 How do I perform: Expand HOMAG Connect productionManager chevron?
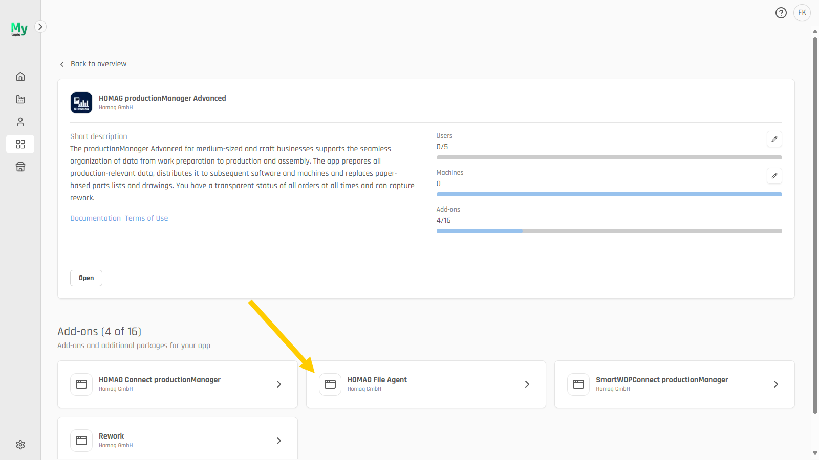[279, 384]
